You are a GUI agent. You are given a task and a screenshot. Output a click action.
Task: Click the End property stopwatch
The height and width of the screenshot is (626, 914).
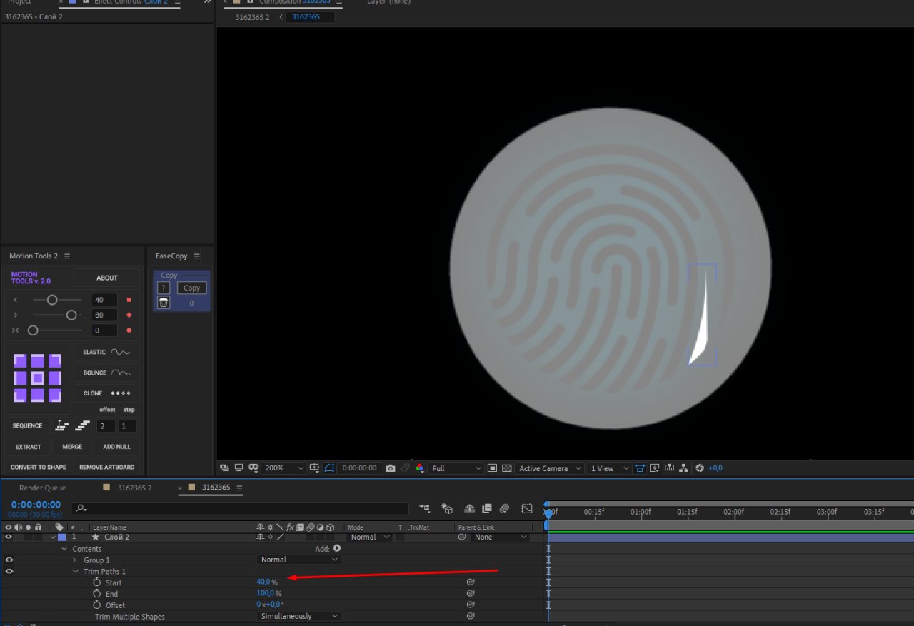coord(97,593)
